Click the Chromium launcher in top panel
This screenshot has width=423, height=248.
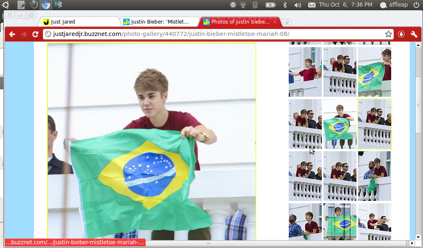(46, 5)
